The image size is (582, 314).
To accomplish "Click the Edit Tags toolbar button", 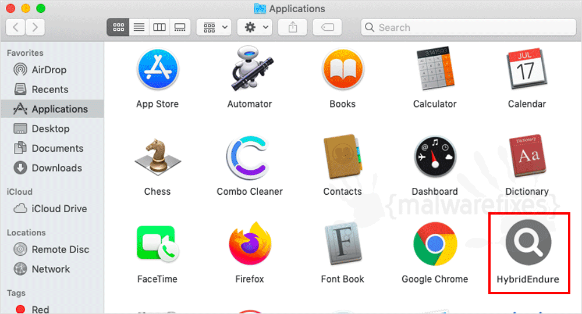I will pyautogui.click(x=327, y=27).
